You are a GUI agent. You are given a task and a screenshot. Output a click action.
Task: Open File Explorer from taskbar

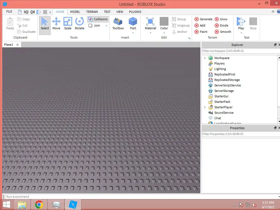coord(22,205)
